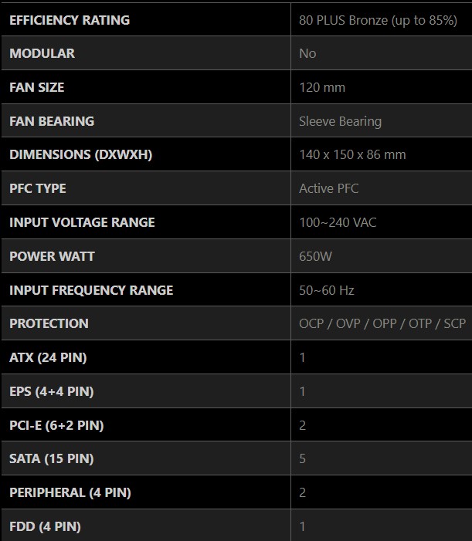Screen dimensions: 472x541
Task: Click the INPUT VOLTAGE RANGE label
Action: [x=82, y=222]
